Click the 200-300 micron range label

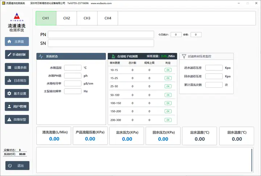[x=116, y=120]
